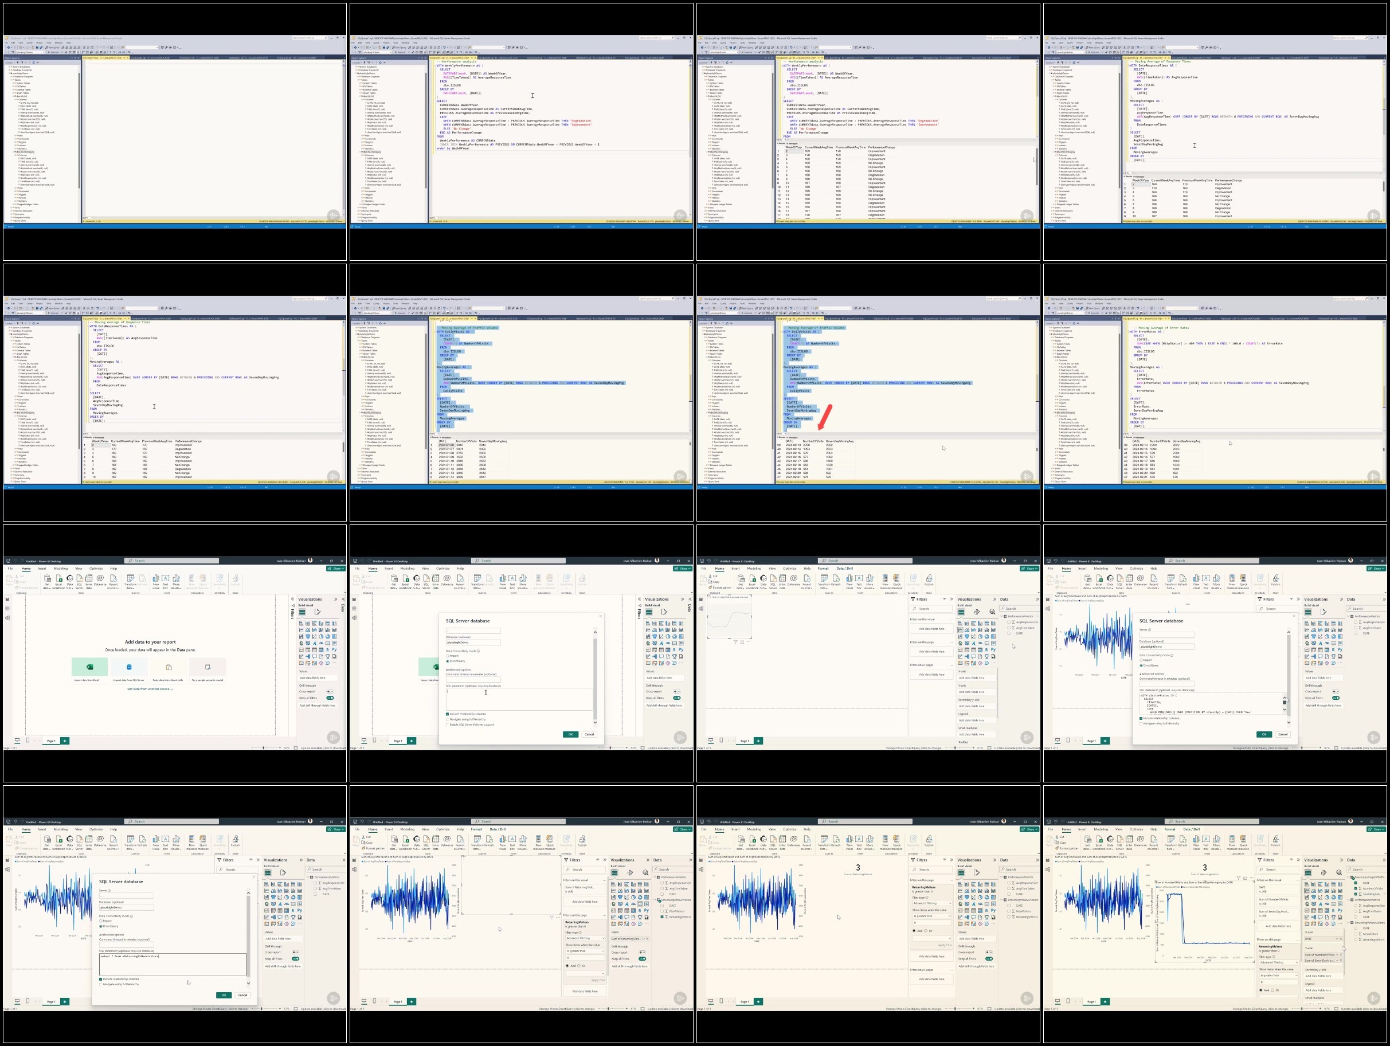Collapse the MovingAverageOfTraffic table in the Data pane
The height and width of the screenshot is (1046, 1390).
click(1349, 877)
